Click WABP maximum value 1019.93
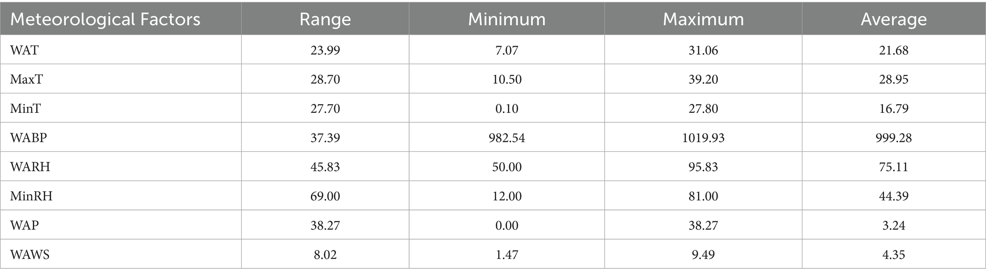Viewport: 986px width, 277px height. coord(703,138)
